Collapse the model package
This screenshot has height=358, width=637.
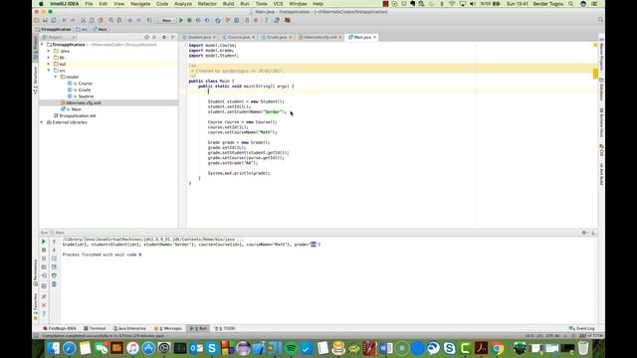pos(56,77)
